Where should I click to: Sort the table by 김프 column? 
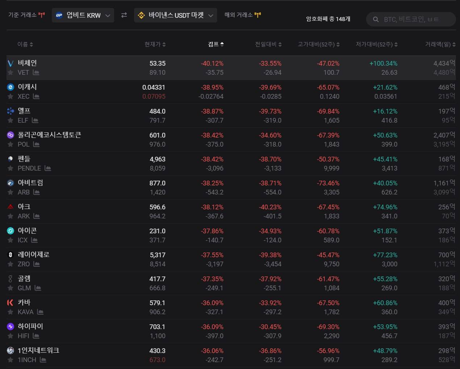point(216,44)
